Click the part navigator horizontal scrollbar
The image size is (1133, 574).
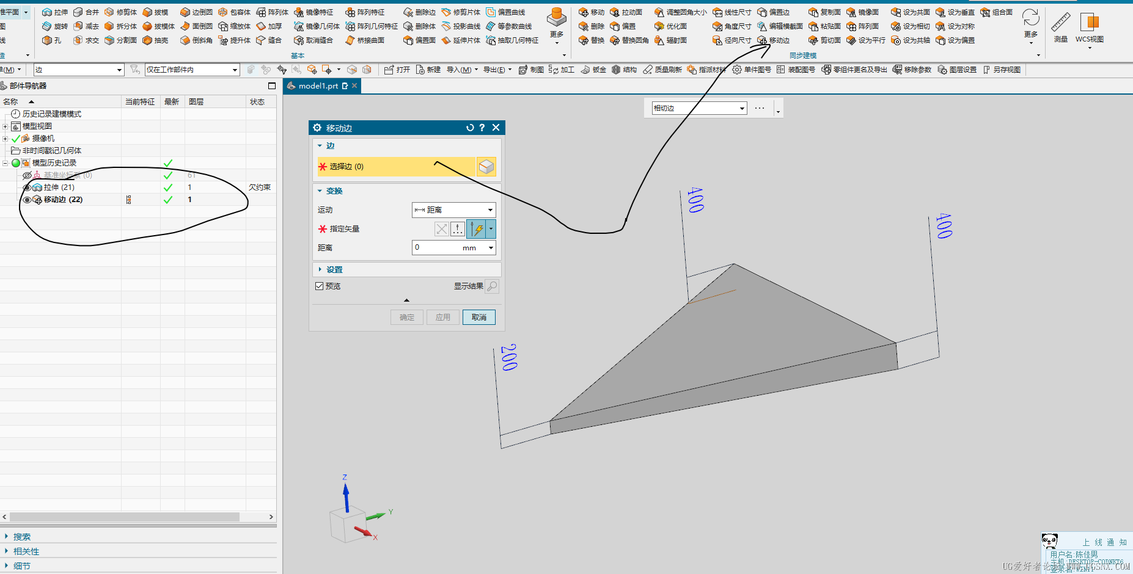125,517
